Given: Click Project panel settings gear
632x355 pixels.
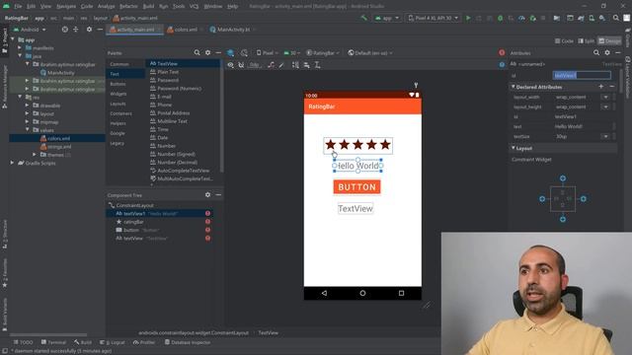Looking at the screenshot, I should (89, 30).
